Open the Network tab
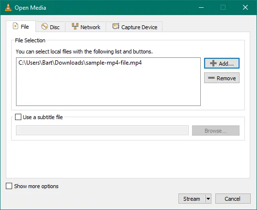The height and width of the screenshot is (210, 257). pyautogui.click(x=86, y=27)
